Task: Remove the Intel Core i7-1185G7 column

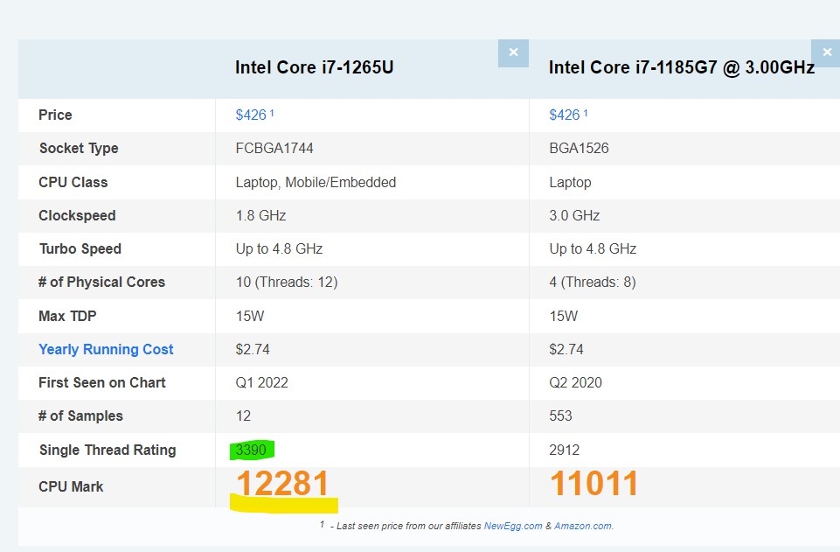Action: tap(826, 52)
